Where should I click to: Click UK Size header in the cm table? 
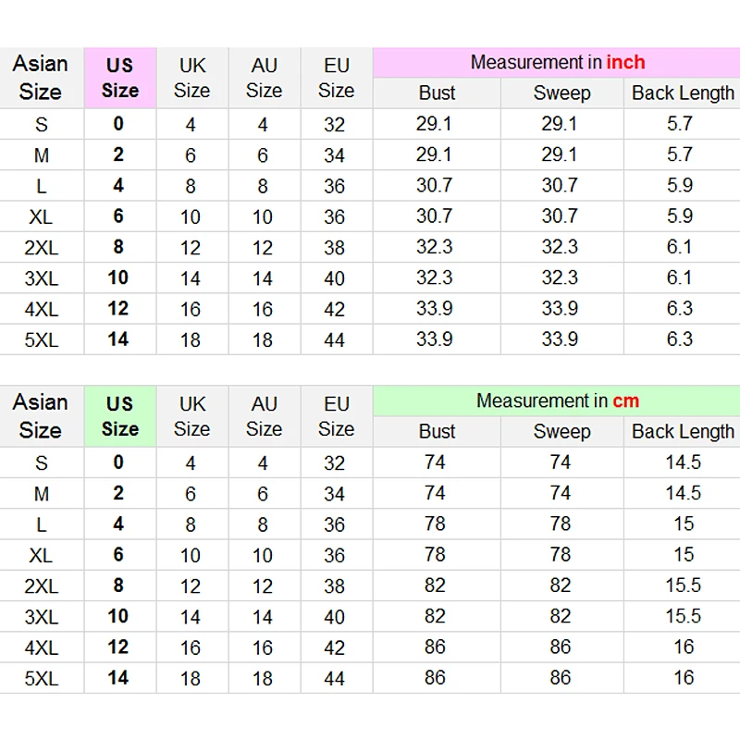click(x=191, y=416)
